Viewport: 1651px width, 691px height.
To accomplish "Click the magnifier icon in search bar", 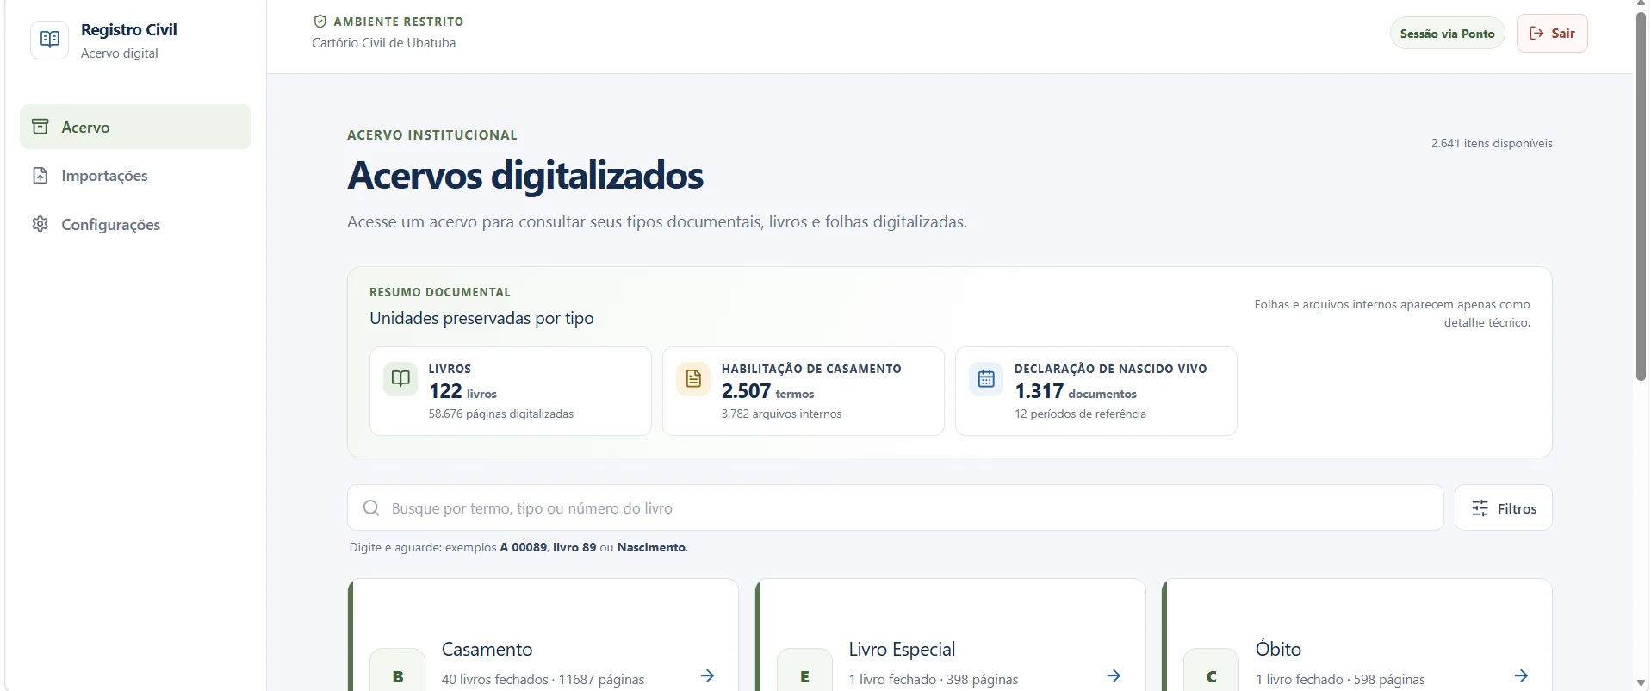I will tap(371, 507).
